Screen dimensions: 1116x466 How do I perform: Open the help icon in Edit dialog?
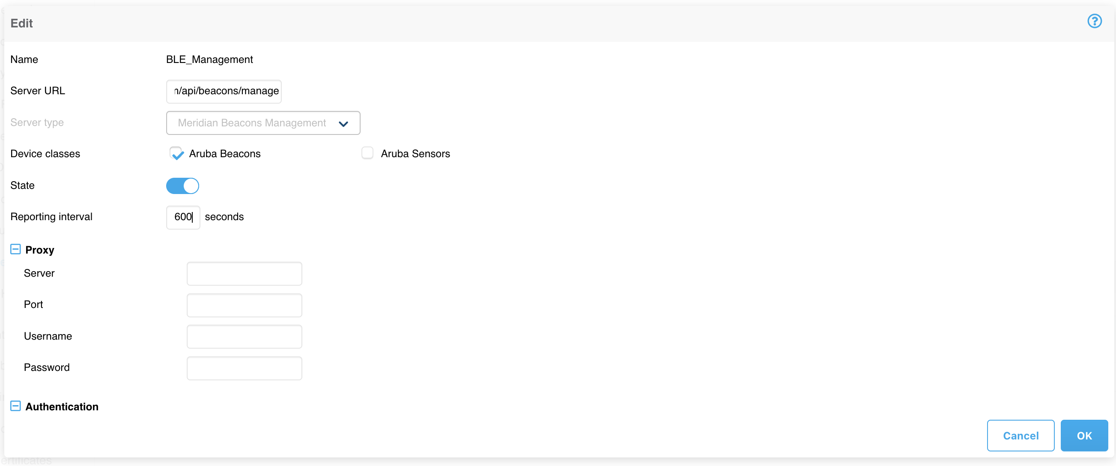pyautogui.click(x=1094, y=21)
